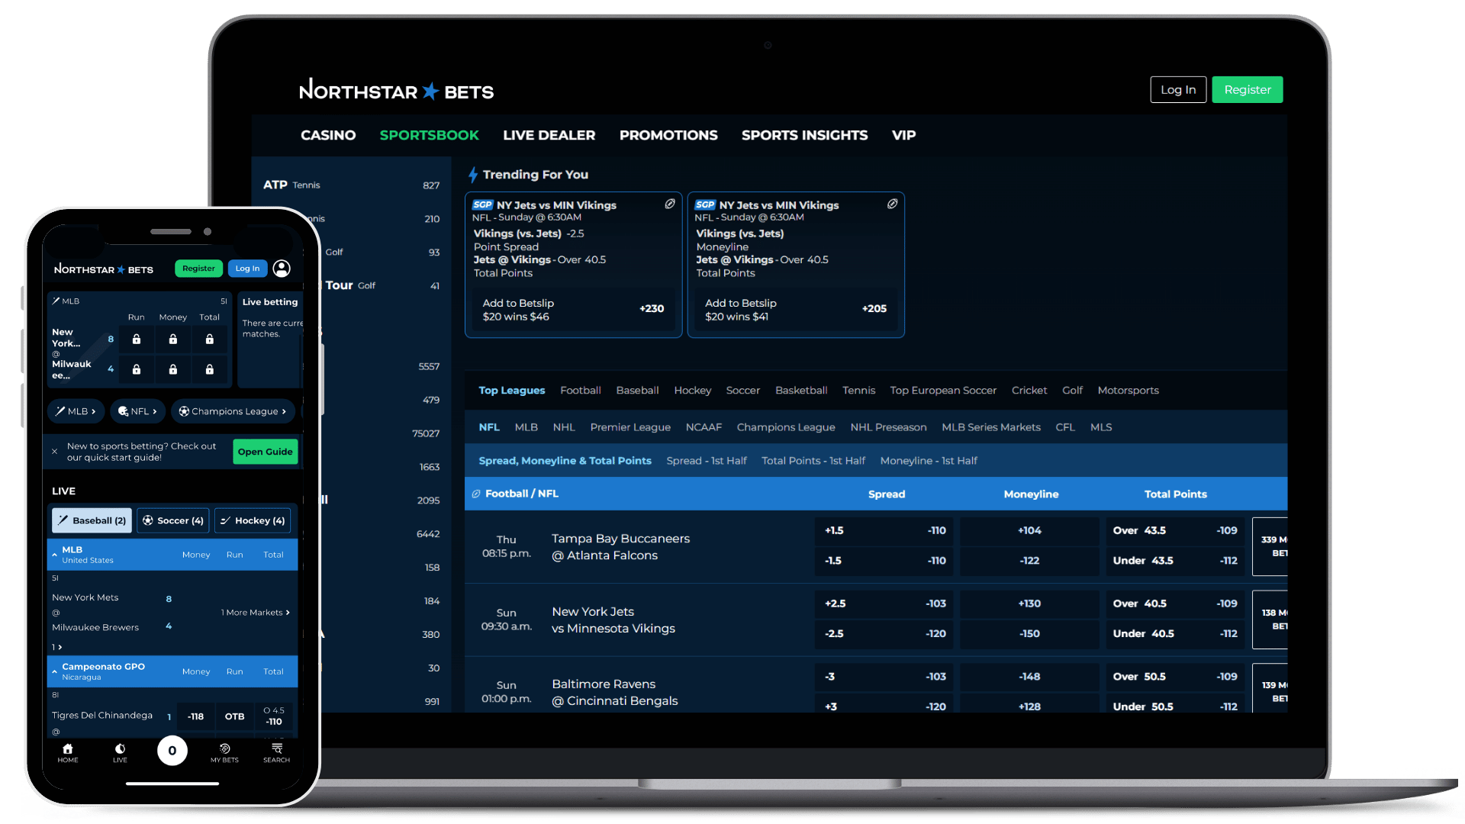Select Total Points - 1st Half market tab

click(813, 461)
